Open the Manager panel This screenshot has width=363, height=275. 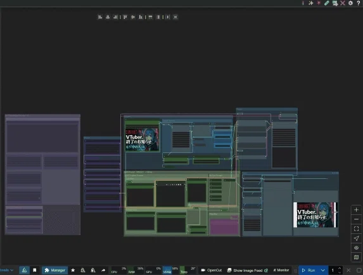click(55, 270)
